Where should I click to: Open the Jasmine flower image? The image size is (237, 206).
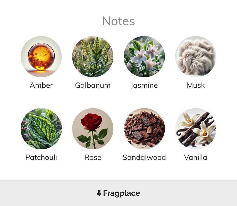coord(144,57)
